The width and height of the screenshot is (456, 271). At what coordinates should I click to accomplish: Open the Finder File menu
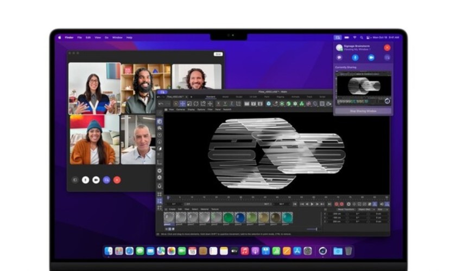click(79, 37)
